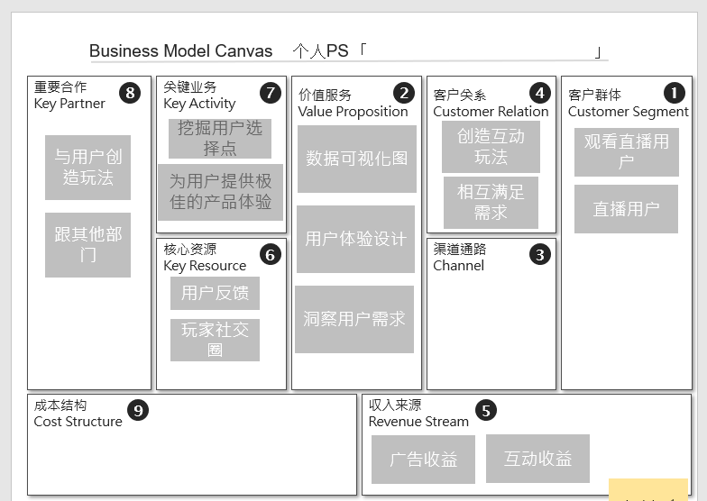
Task: Click the yellow note in bottom corner
Action: coord(647,490)
